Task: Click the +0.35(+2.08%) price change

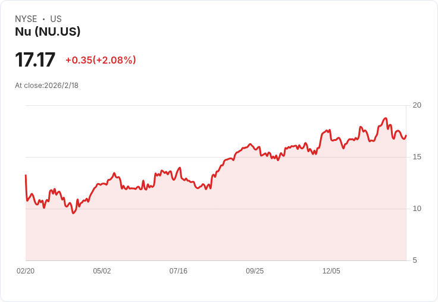Action: [101, 60]
